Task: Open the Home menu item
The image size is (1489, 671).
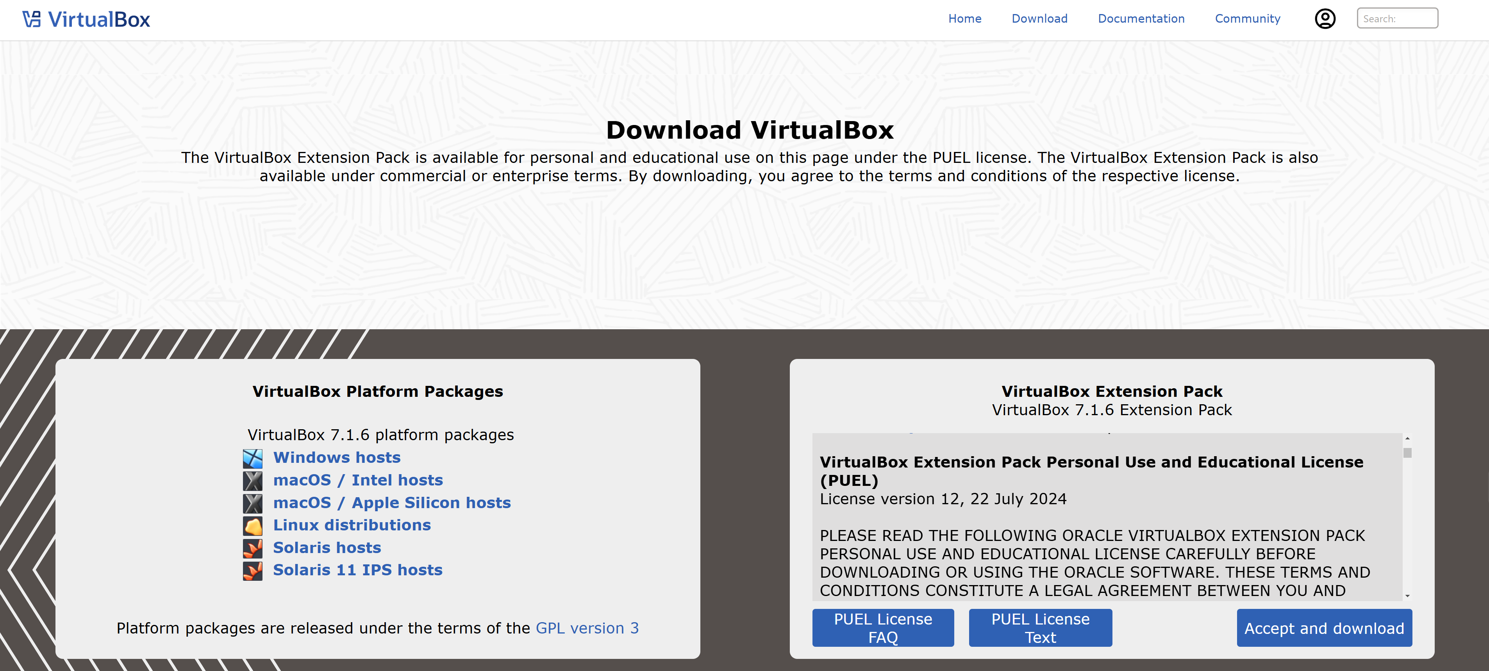Action: pos(964,18)
